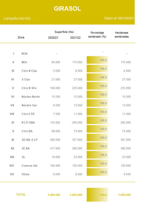Viewport: 143px width, 205px height.
Task: Click the 1.450.000 total for 2020/21
Action: point(54,195)
